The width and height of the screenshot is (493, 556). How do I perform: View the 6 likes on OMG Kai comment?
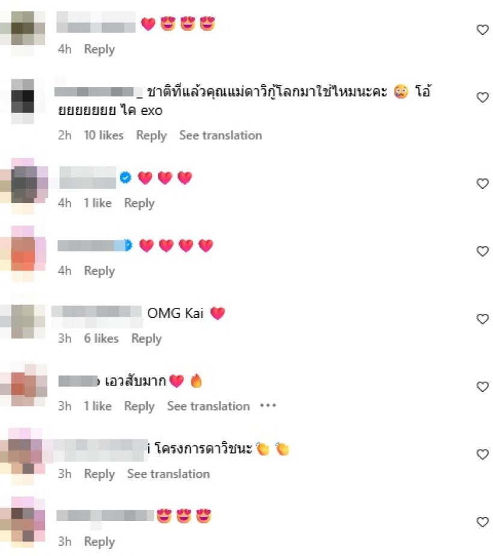click(101, 338)
